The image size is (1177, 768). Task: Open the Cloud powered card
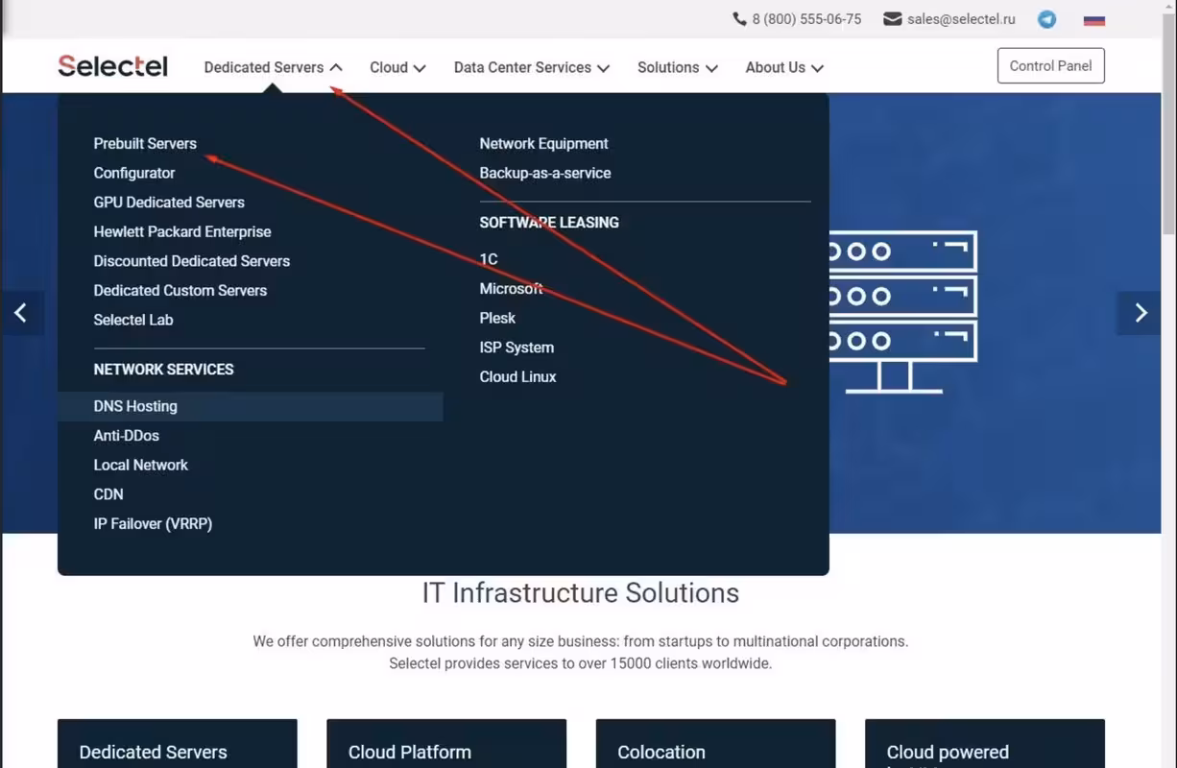coord(985,743)
